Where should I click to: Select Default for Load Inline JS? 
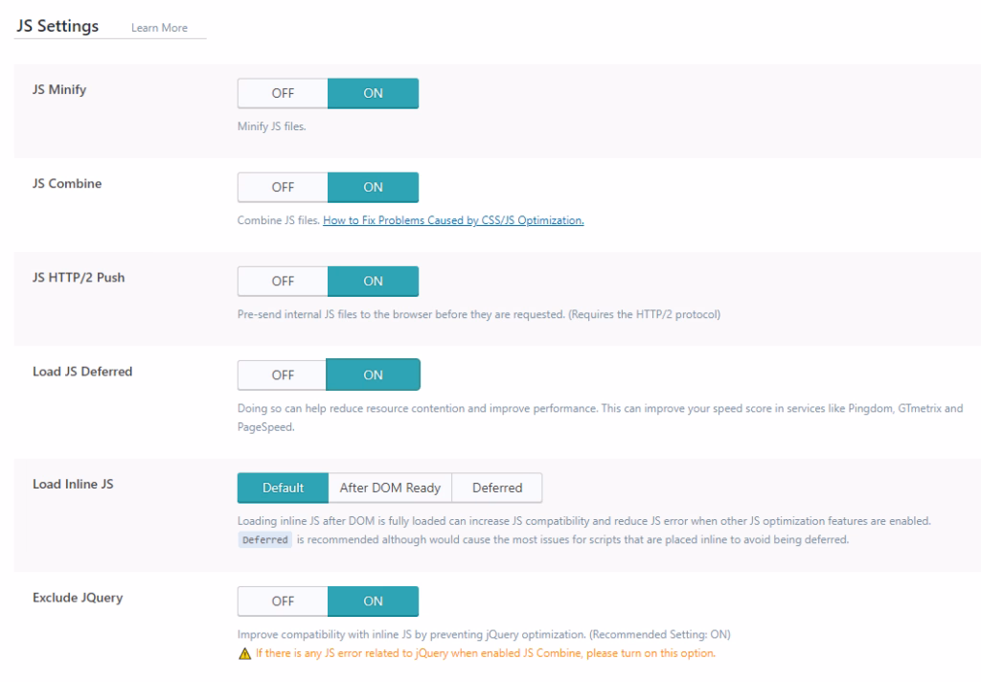click(x=283, y=488)
